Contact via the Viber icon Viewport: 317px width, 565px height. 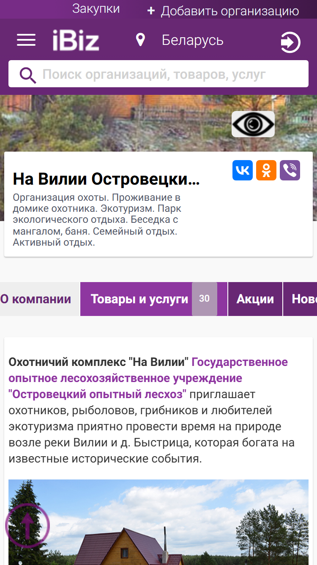(290, 170)
